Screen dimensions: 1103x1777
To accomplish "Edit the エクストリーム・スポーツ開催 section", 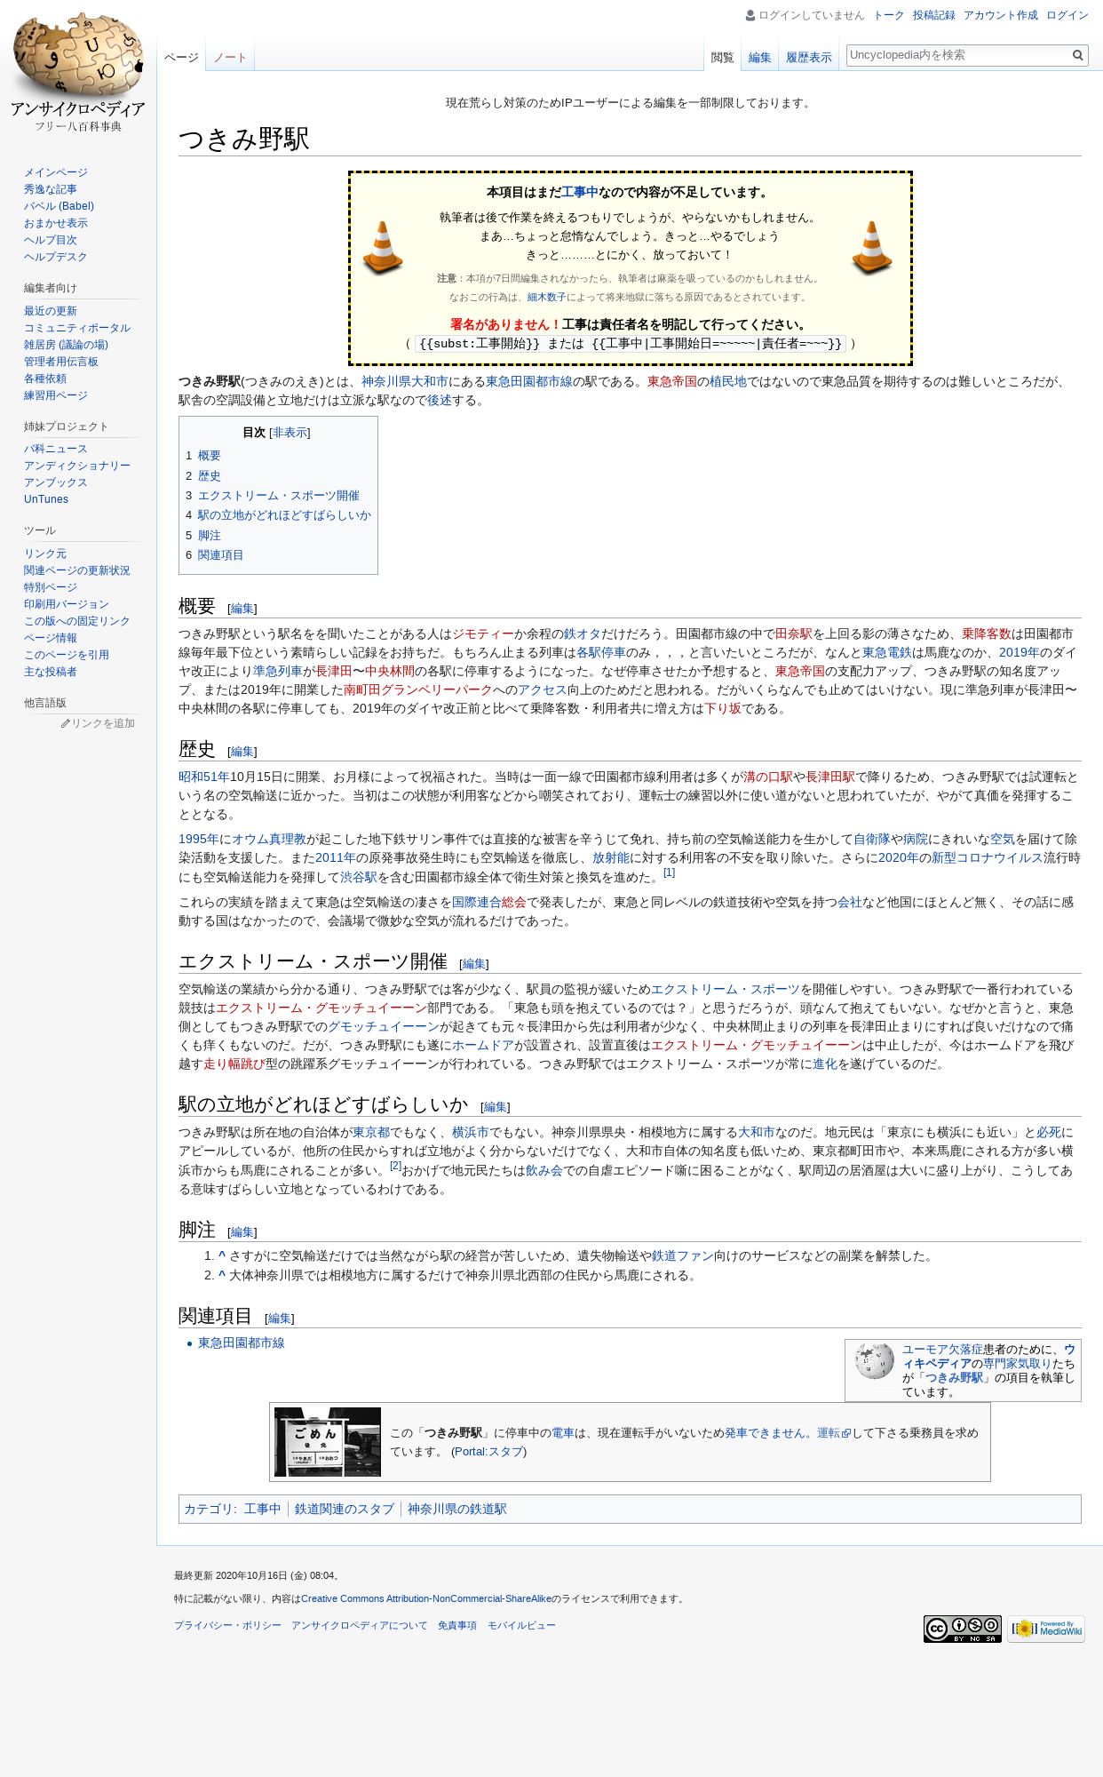I will (473, 964).
